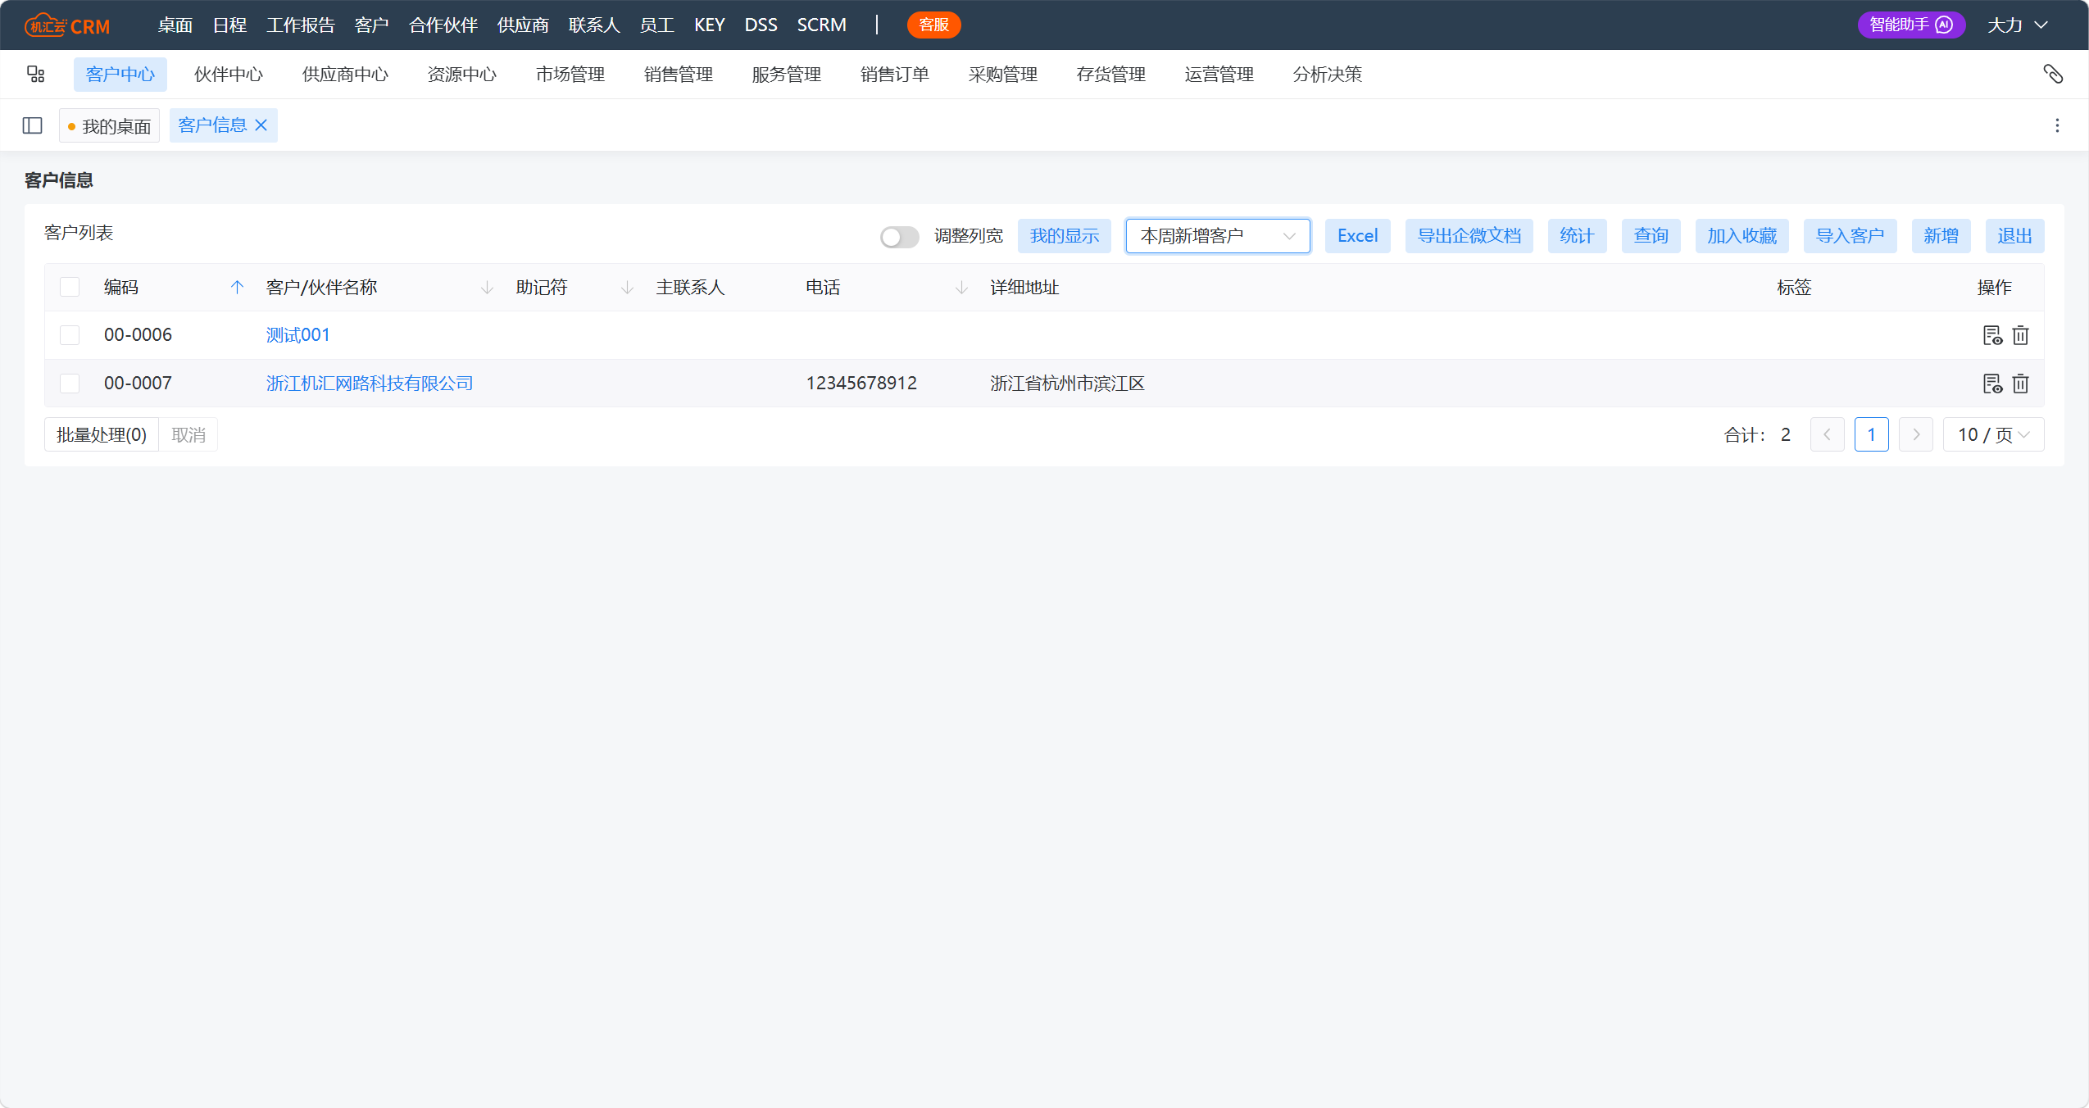Sort 电话 column using its arrow
The image size is (2089, 1108).
point(961,287)
